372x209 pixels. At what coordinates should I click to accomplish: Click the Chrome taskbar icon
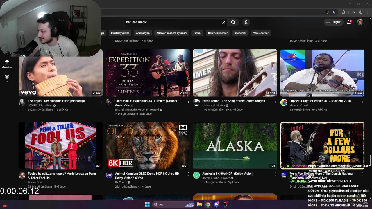[208, 204]
